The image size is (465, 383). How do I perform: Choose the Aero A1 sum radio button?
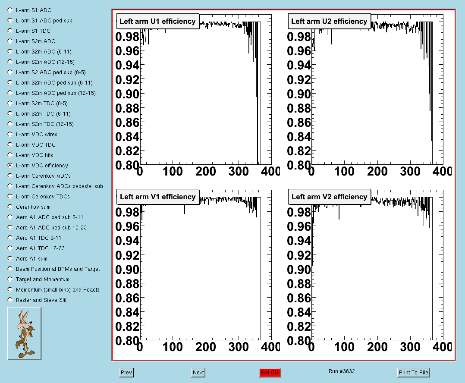pos(10,259)
